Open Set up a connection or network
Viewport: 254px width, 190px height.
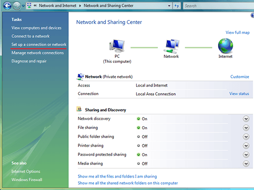coord(39,44)
